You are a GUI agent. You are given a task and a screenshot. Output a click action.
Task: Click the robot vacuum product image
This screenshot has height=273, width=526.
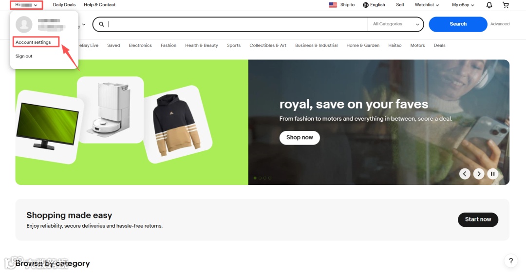point(110,109)
